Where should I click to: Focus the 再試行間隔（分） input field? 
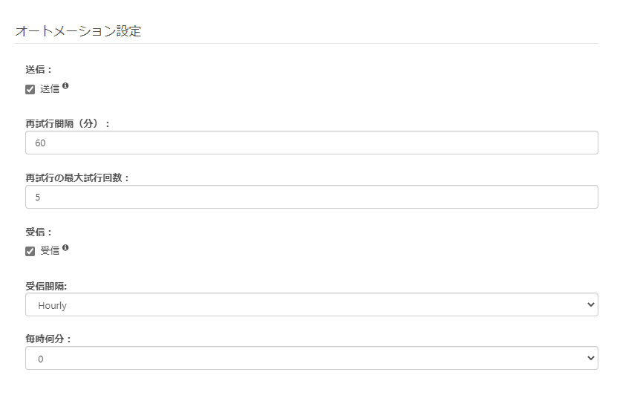(x=311, y=143)
